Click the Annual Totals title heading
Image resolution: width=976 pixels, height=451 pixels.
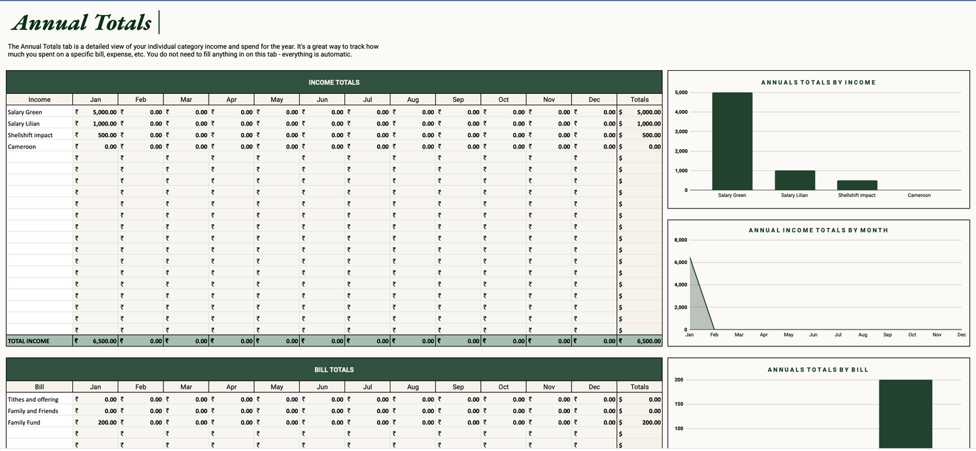(82, 23)
